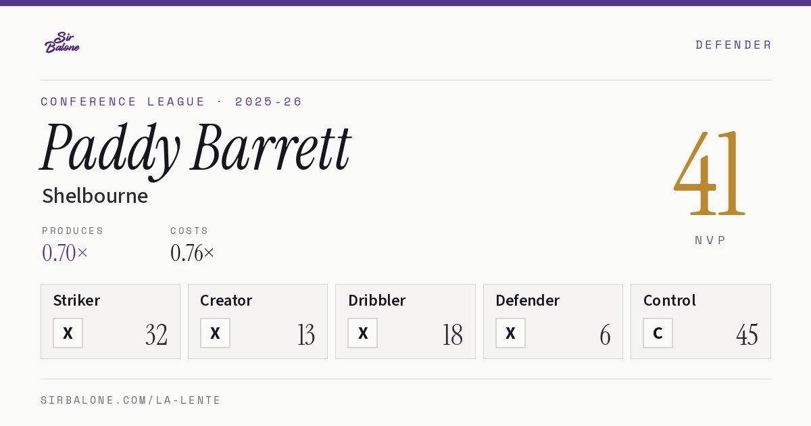Click the 0.70× produces value
The width and height of the screenshot is (811, 426).
[x=65, y=253]
